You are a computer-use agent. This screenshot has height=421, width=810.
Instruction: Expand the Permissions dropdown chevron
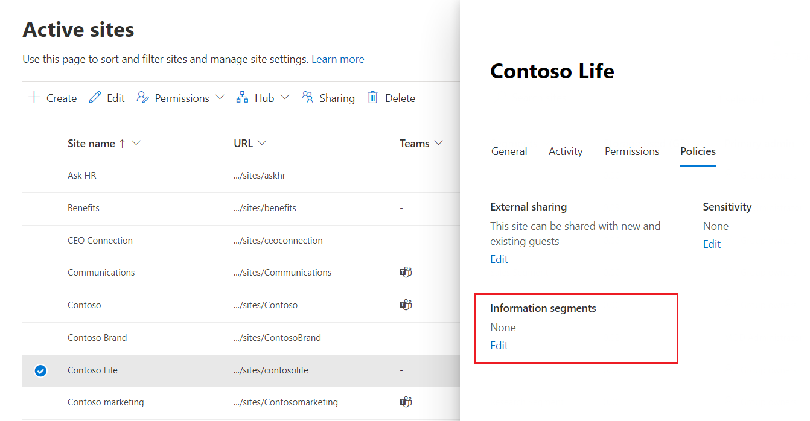220,98
